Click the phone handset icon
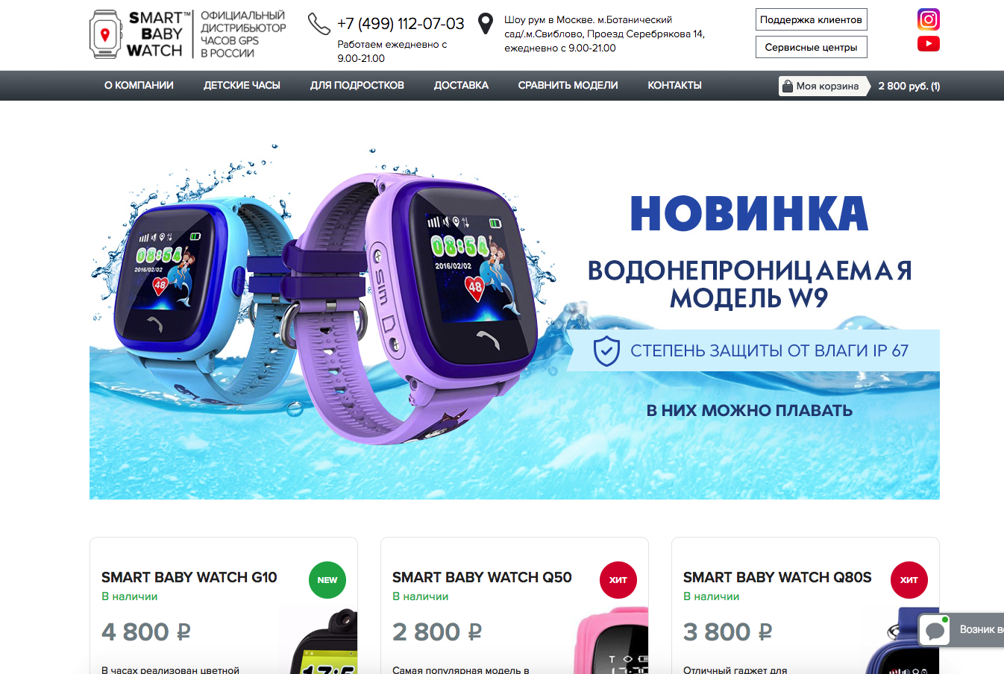This screenshot has height=674, width=1004. (x=319, y=24)
